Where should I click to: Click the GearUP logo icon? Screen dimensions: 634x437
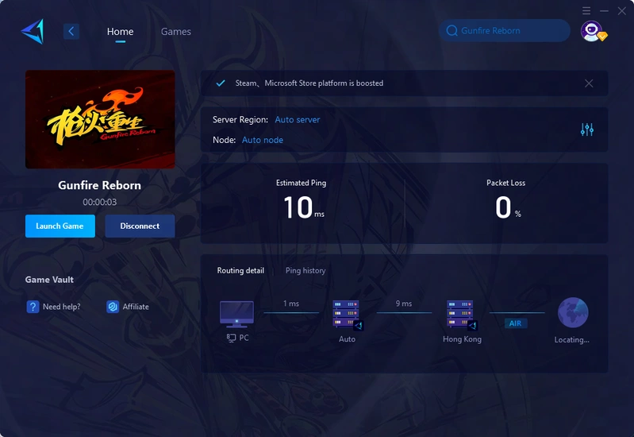(33, 31)
